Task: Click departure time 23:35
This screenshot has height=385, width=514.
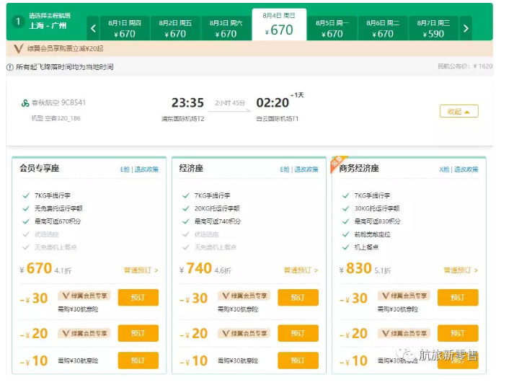Action: click(x=188, y=103)
